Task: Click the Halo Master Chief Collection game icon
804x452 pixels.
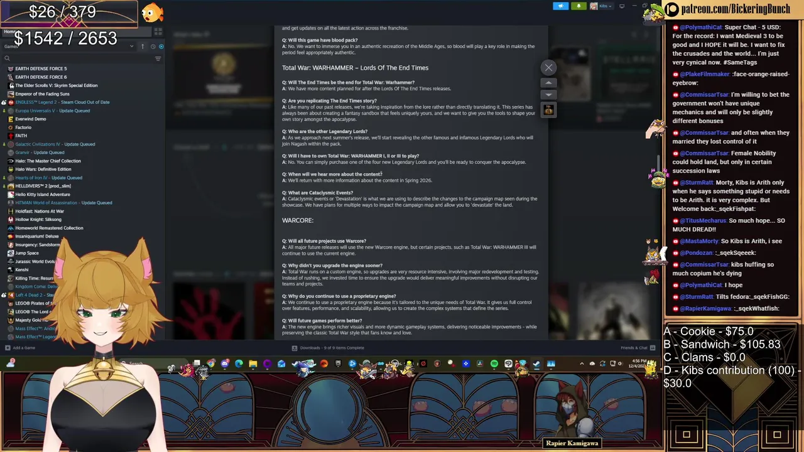Action: click(x=11, y=161)
